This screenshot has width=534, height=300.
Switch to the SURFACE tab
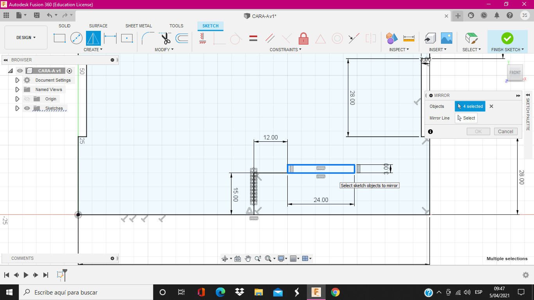coord(98,26)
